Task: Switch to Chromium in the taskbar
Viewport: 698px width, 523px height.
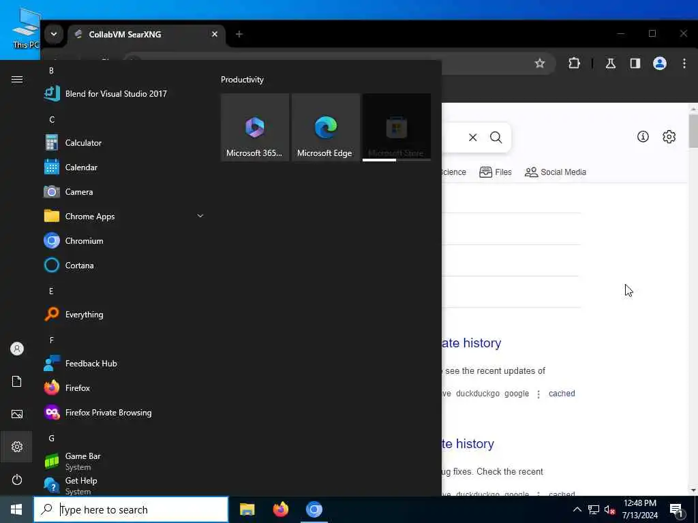Action: (x=314, y=509)
